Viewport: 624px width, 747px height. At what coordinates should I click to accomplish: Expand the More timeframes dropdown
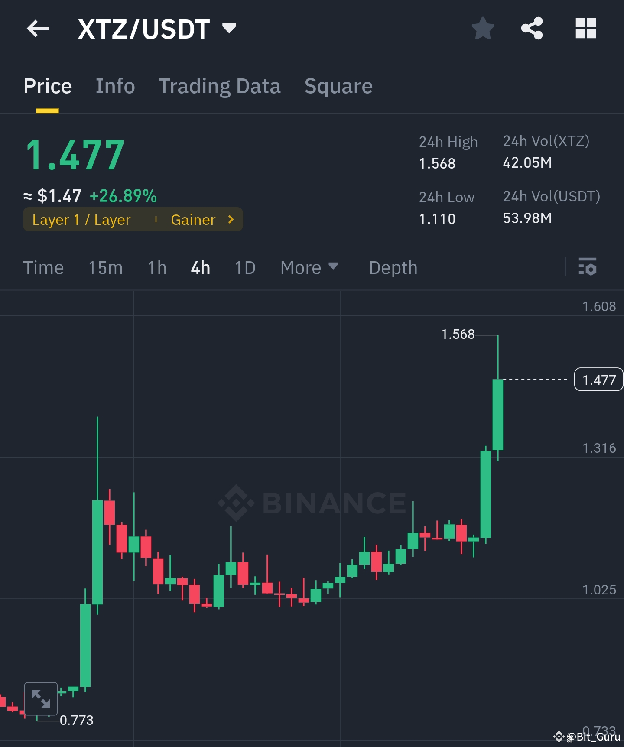click(x=309, y=268)
